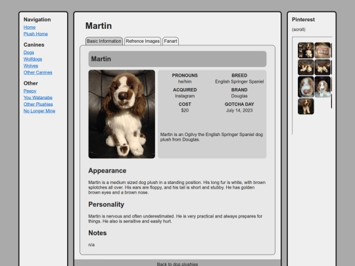The image size is (355, 266).
Task: Open the Wolfdogs category link
Action: pyautogui.click(x=33, y=59)
